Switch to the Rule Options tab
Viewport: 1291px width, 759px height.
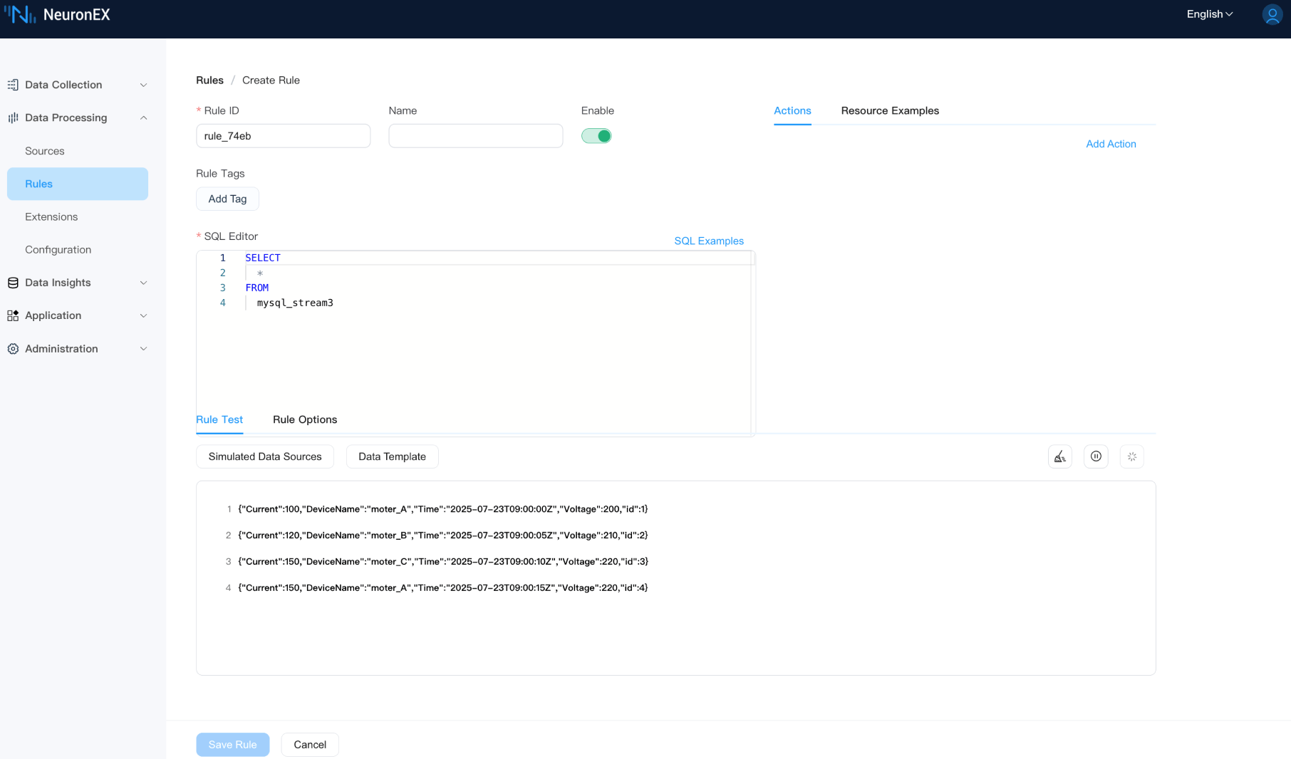[x=305, y=419]
